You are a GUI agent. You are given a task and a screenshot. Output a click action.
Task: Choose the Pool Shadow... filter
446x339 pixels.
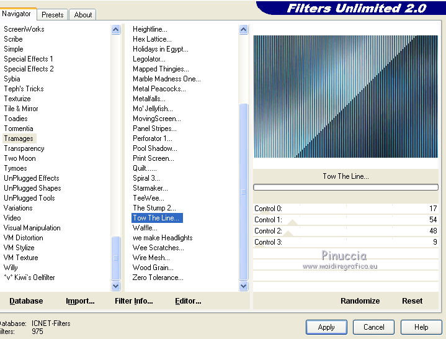point(155,148)
